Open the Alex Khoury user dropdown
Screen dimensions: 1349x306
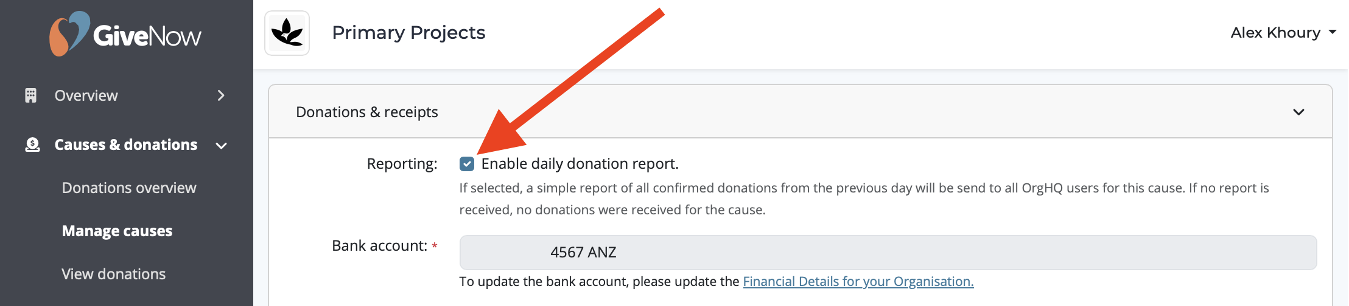coord(1283,33)
